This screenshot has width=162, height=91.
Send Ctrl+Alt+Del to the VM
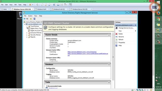pyautogui.click(x=37, y=5)
